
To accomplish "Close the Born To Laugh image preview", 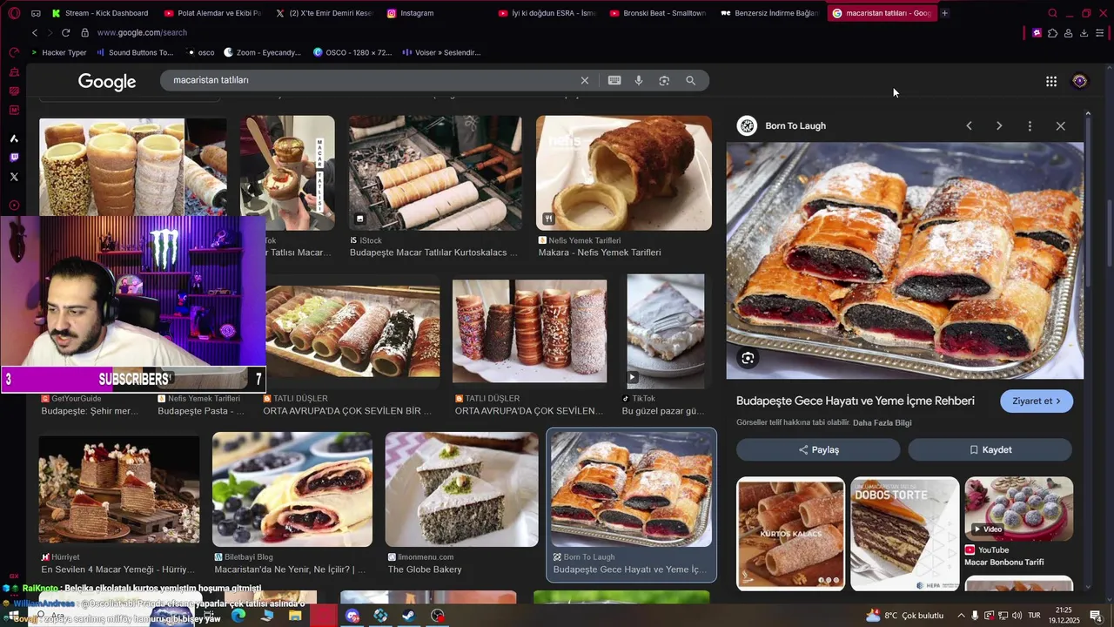I will (x=1060, y=125).
